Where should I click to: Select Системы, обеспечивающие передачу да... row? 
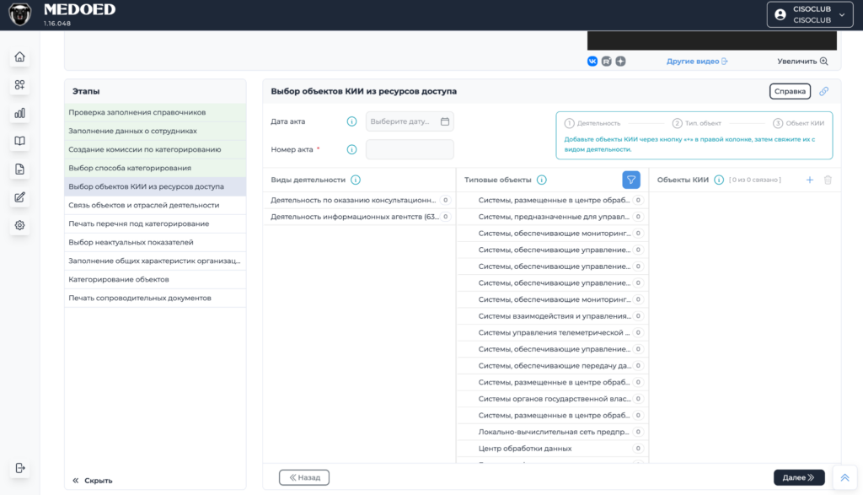click(553, 366)
